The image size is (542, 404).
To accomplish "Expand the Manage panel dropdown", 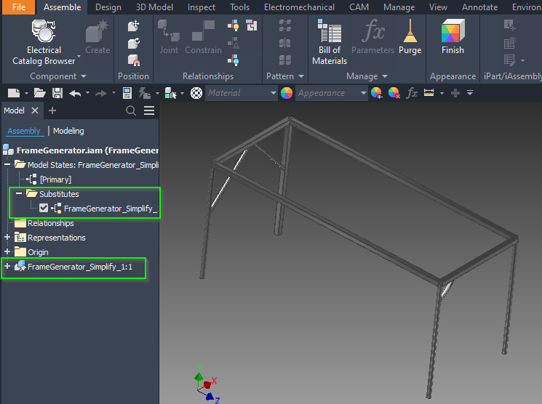I will click(x=385, y=76).
